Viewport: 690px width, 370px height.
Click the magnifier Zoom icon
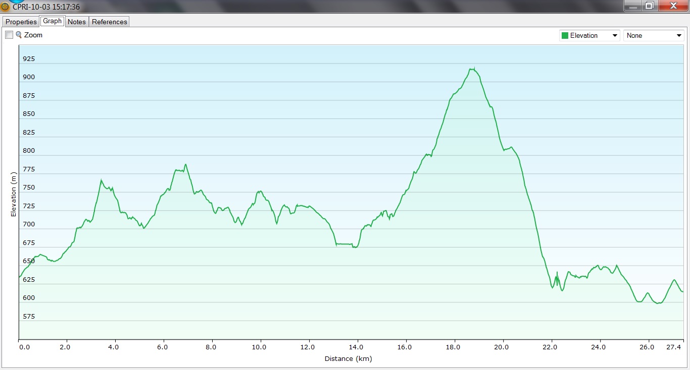19,35
